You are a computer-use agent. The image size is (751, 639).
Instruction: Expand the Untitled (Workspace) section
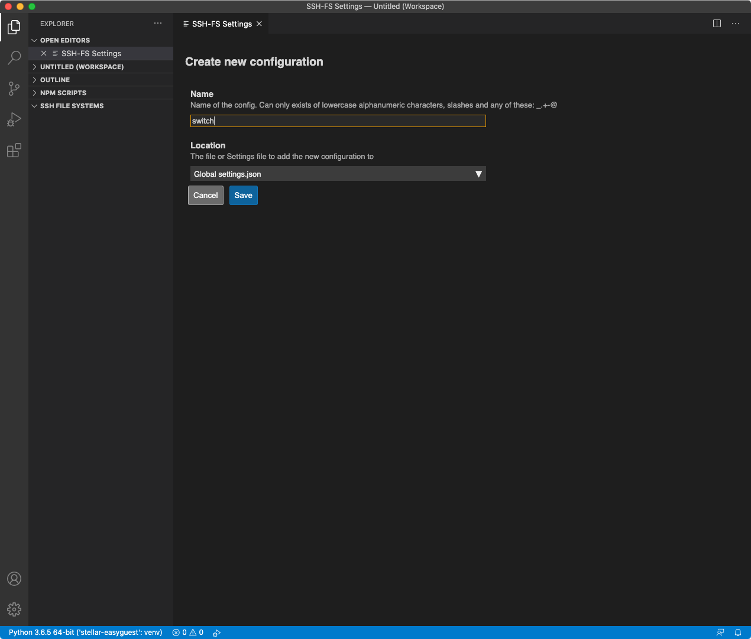click(82, 67)
